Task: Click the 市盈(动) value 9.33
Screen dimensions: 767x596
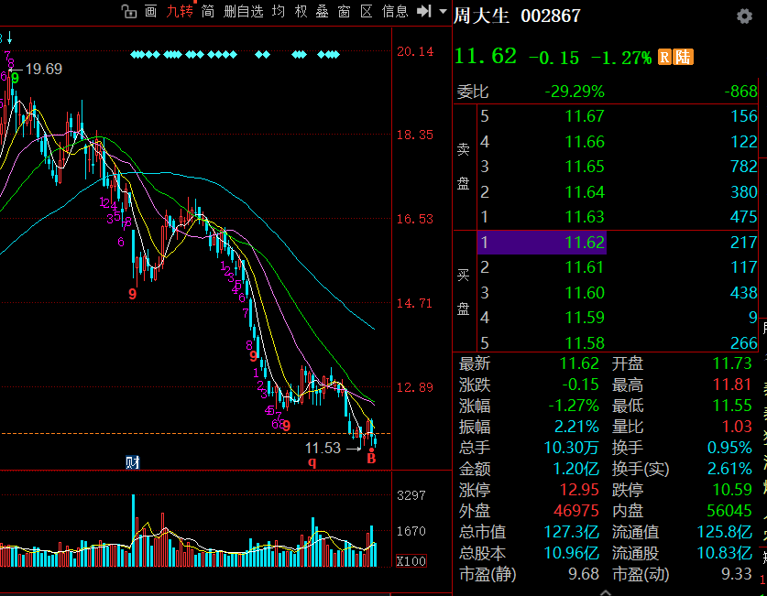Action: click(736, 574)
